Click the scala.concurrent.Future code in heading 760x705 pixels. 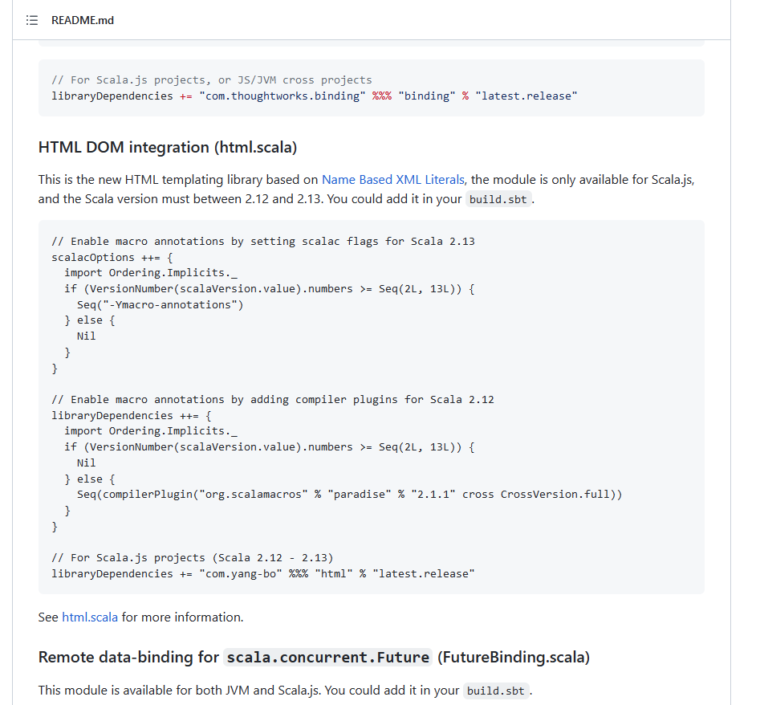(x=327, y=658)
